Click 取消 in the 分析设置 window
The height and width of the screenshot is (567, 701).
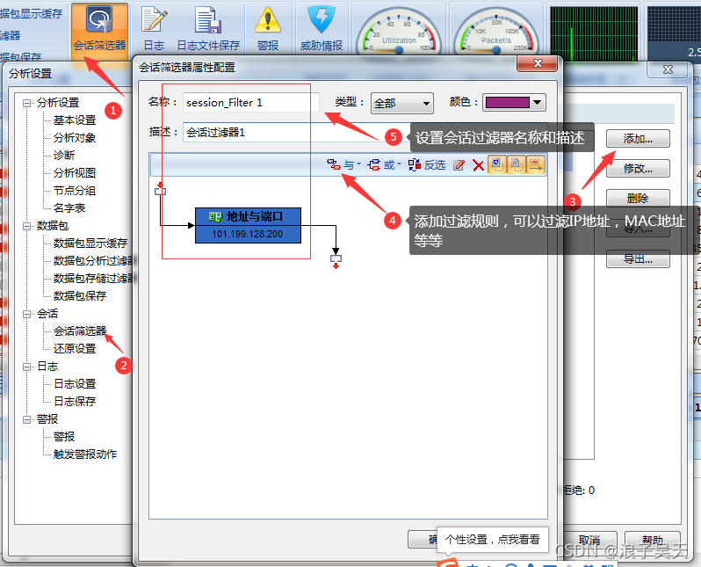pos(589,540)
